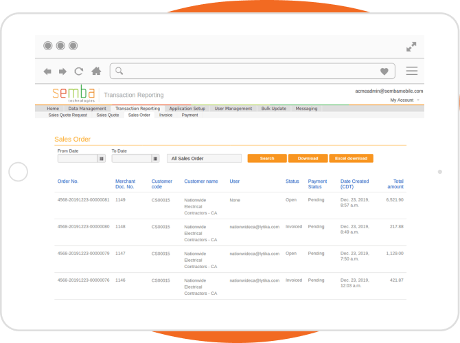Sort by Customer name column header
460x343 pixels.
201,181
